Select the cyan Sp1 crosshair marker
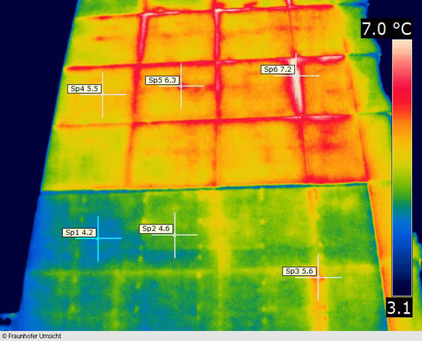The image size is (422, 341). click(98, 239)
